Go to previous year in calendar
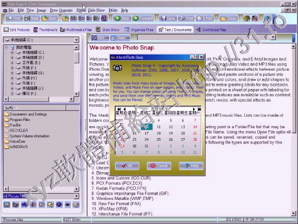The width and height of the screenshot is (298, 224). 119,109
